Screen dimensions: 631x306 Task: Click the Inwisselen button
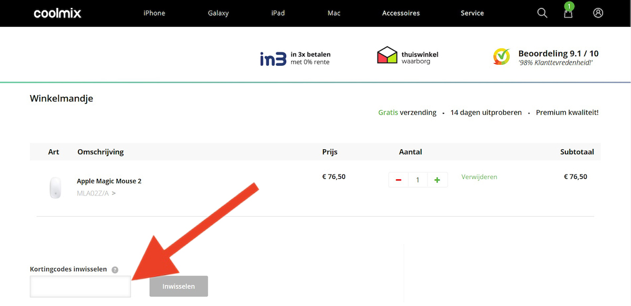[x=179, y=287]
